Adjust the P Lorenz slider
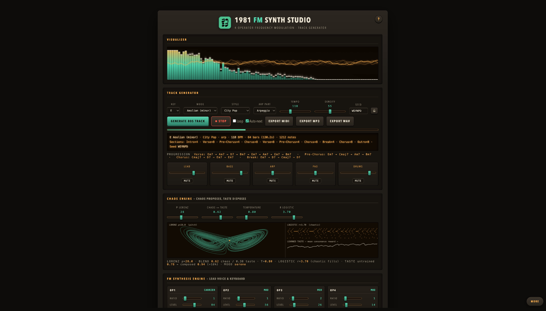The height and width of the screenshot is (311, 546). [x=182, y=217]
